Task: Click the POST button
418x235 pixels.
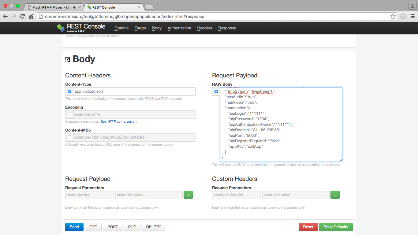Action: point(113,227)
